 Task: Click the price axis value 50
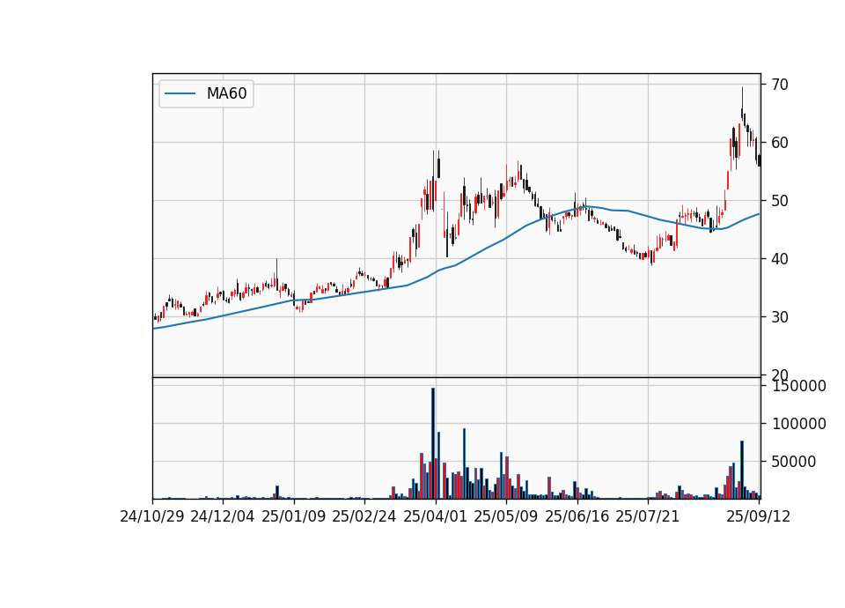point(780,201)
